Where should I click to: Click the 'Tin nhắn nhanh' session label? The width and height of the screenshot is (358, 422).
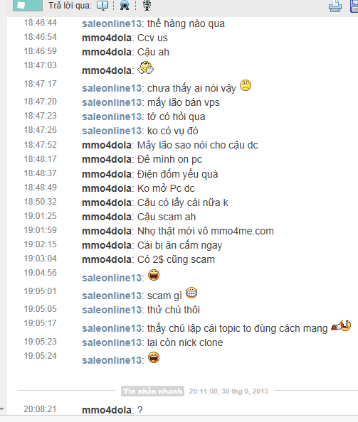(x=152, y=391)
